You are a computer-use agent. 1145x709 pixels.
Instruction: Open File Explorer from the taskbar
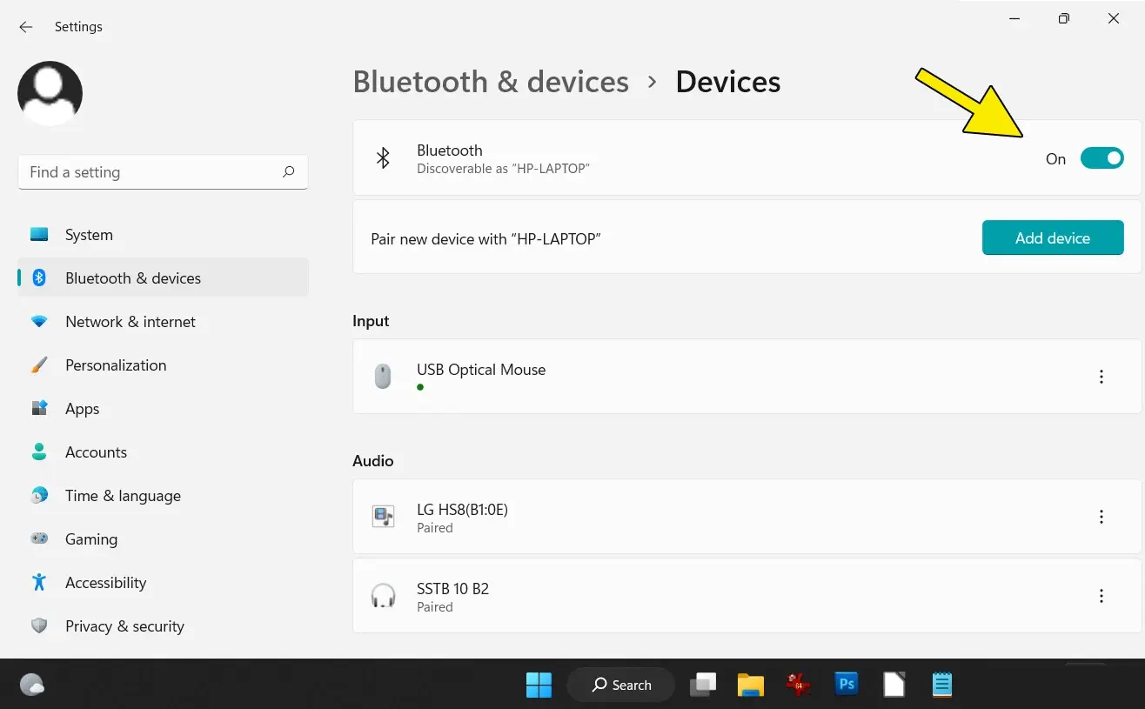(x=750, y=685)
